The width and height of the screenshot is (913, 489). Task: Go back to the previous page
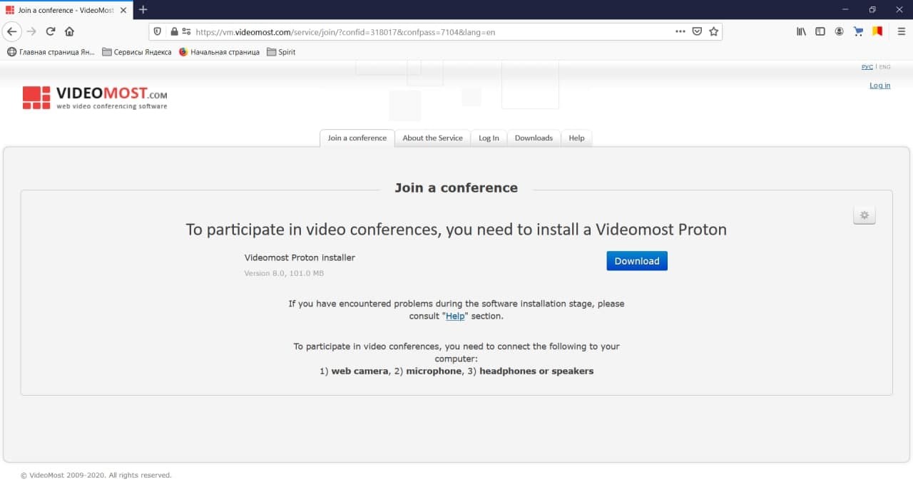12,31
